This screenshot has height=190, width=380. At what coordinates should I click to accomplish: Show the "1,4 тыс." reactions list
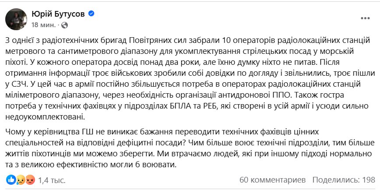point(51,179)
